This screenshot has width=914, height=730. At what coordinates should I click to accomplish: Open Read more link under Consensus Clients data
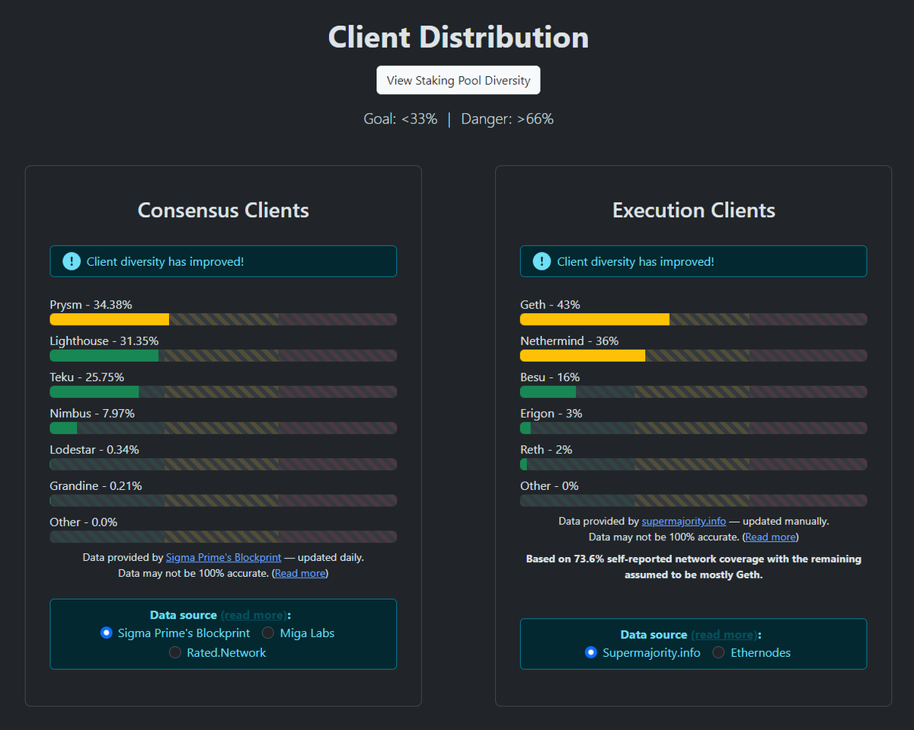click(x=300, y=573)
